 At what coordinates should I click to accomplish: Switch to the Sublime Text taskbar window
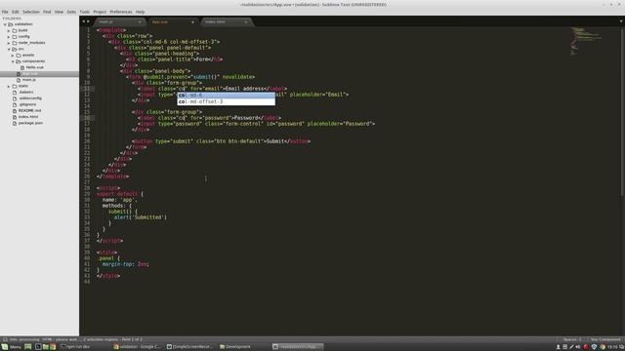(x=297, y=347)
